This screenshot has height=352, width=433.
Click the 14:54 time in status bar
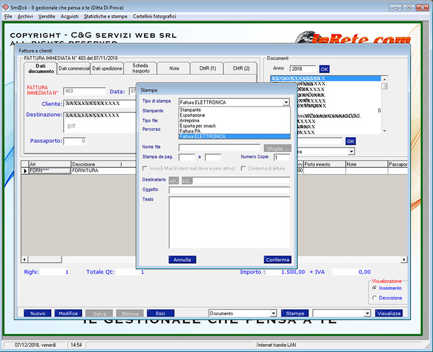tap(76, 345)
